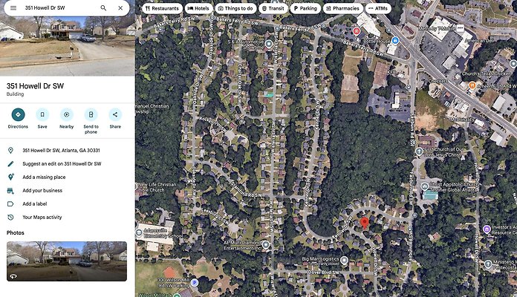The height and width of the screenshot is (297, 517).
Task: Click the Send to phone icon
Action: pyautogui.click(x=91, y=114)
